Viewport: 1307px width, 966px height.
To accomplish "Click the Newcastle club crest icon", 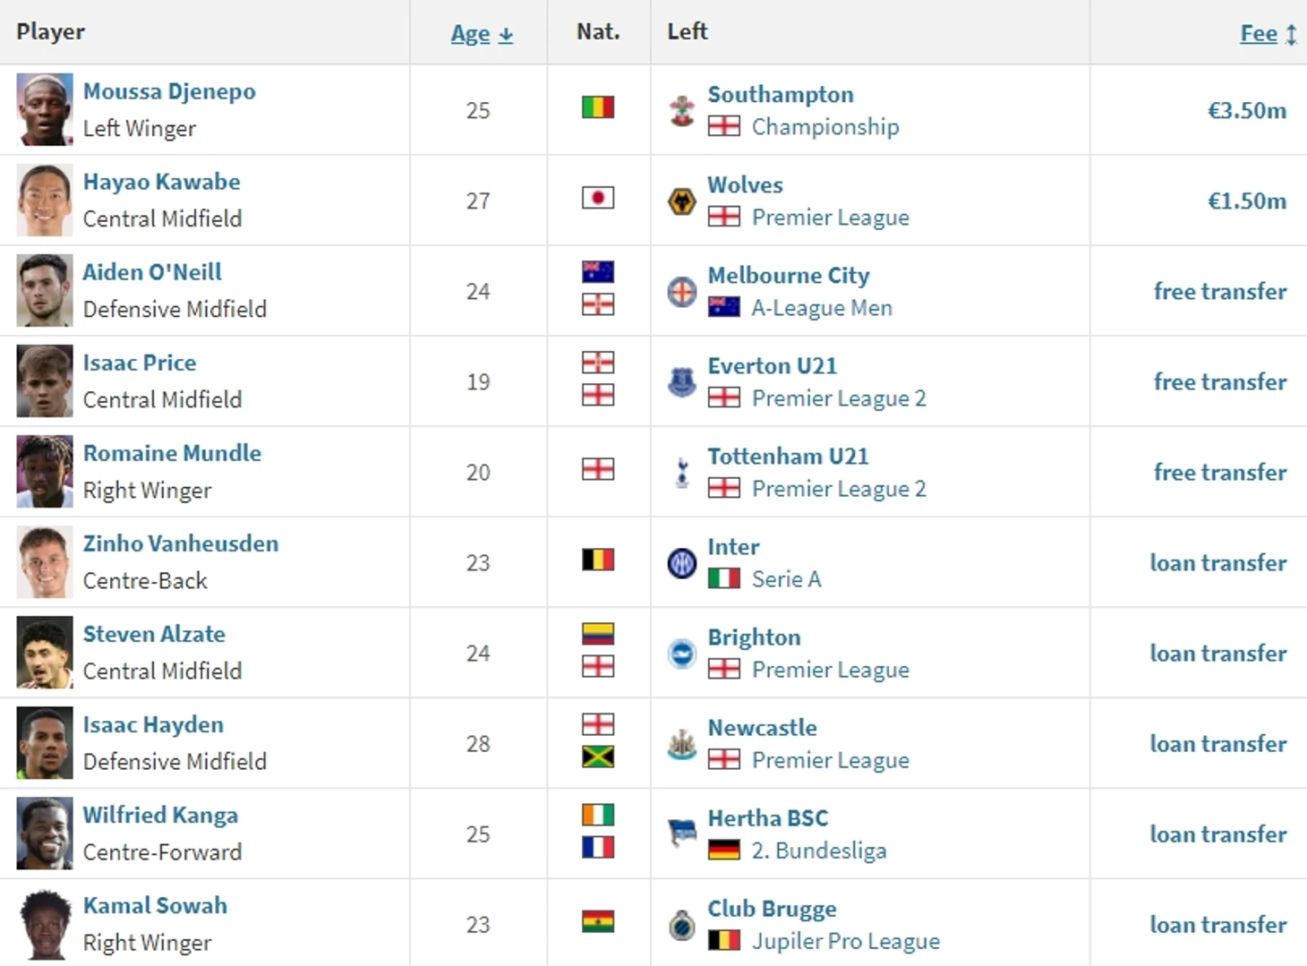I will tap(682, 744).
